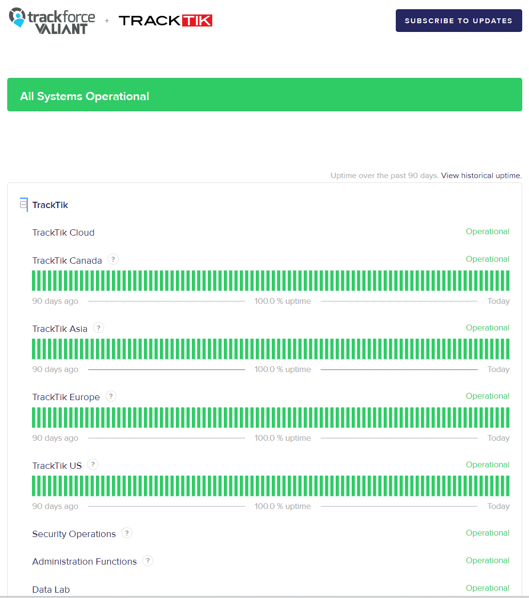Collapse the TrackTik component group
The image size is (529, 598).
click(23, 205)
